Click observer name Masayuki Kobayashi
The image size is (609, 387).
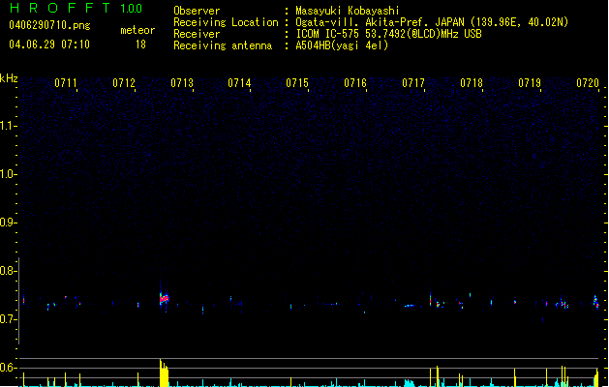pyautogui.click(x=348, y=11)
